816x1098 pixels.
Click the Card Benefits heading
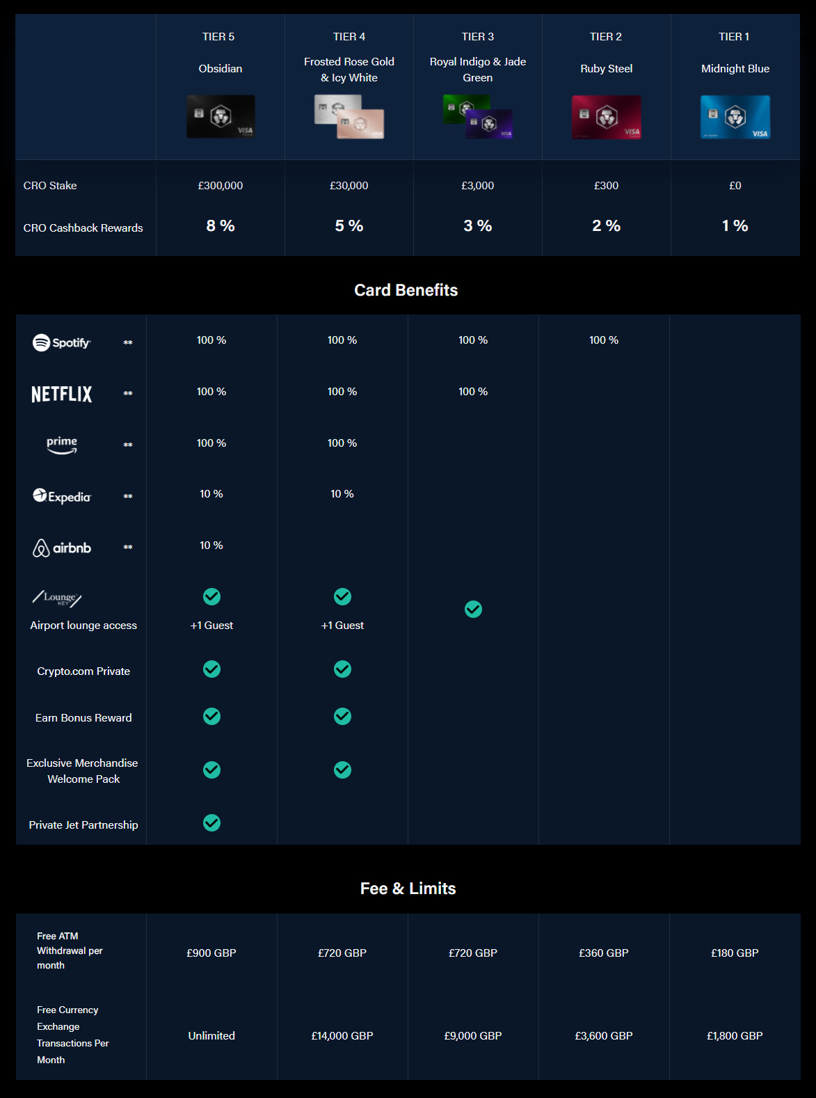point(406,290)
